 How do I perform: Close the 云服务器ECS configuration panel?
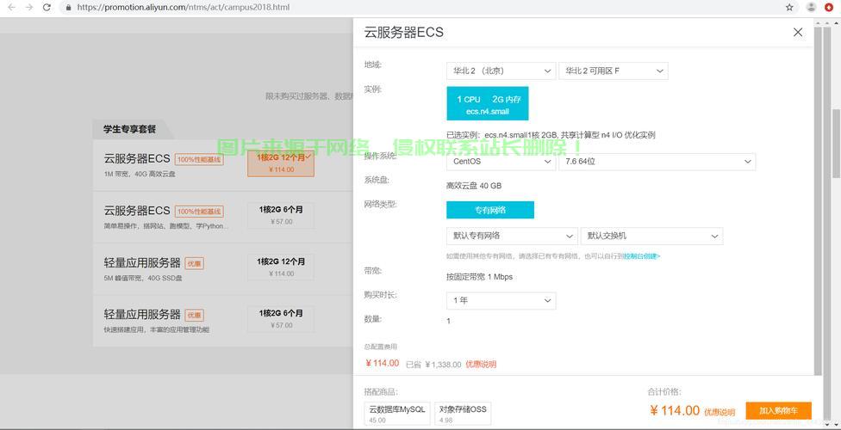click(798, 32)
